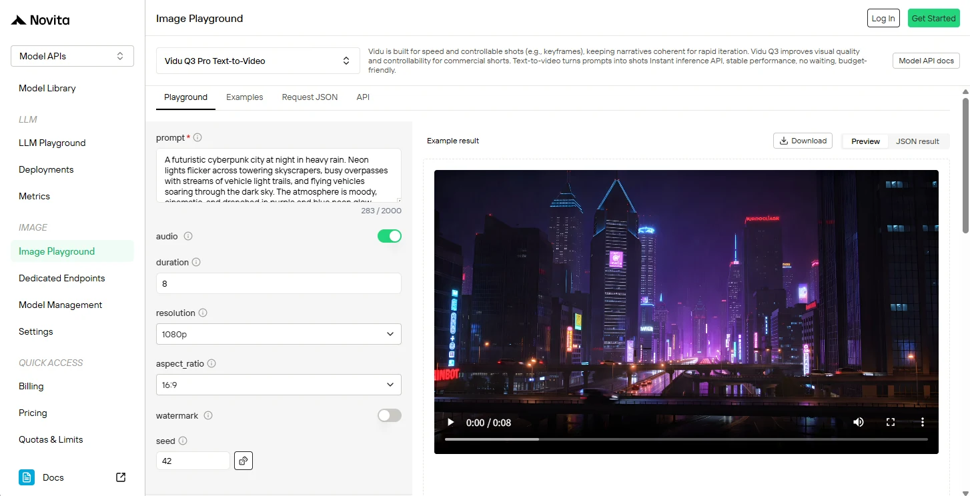
Task: Click the audio info icon
Action: click(188, 236)
